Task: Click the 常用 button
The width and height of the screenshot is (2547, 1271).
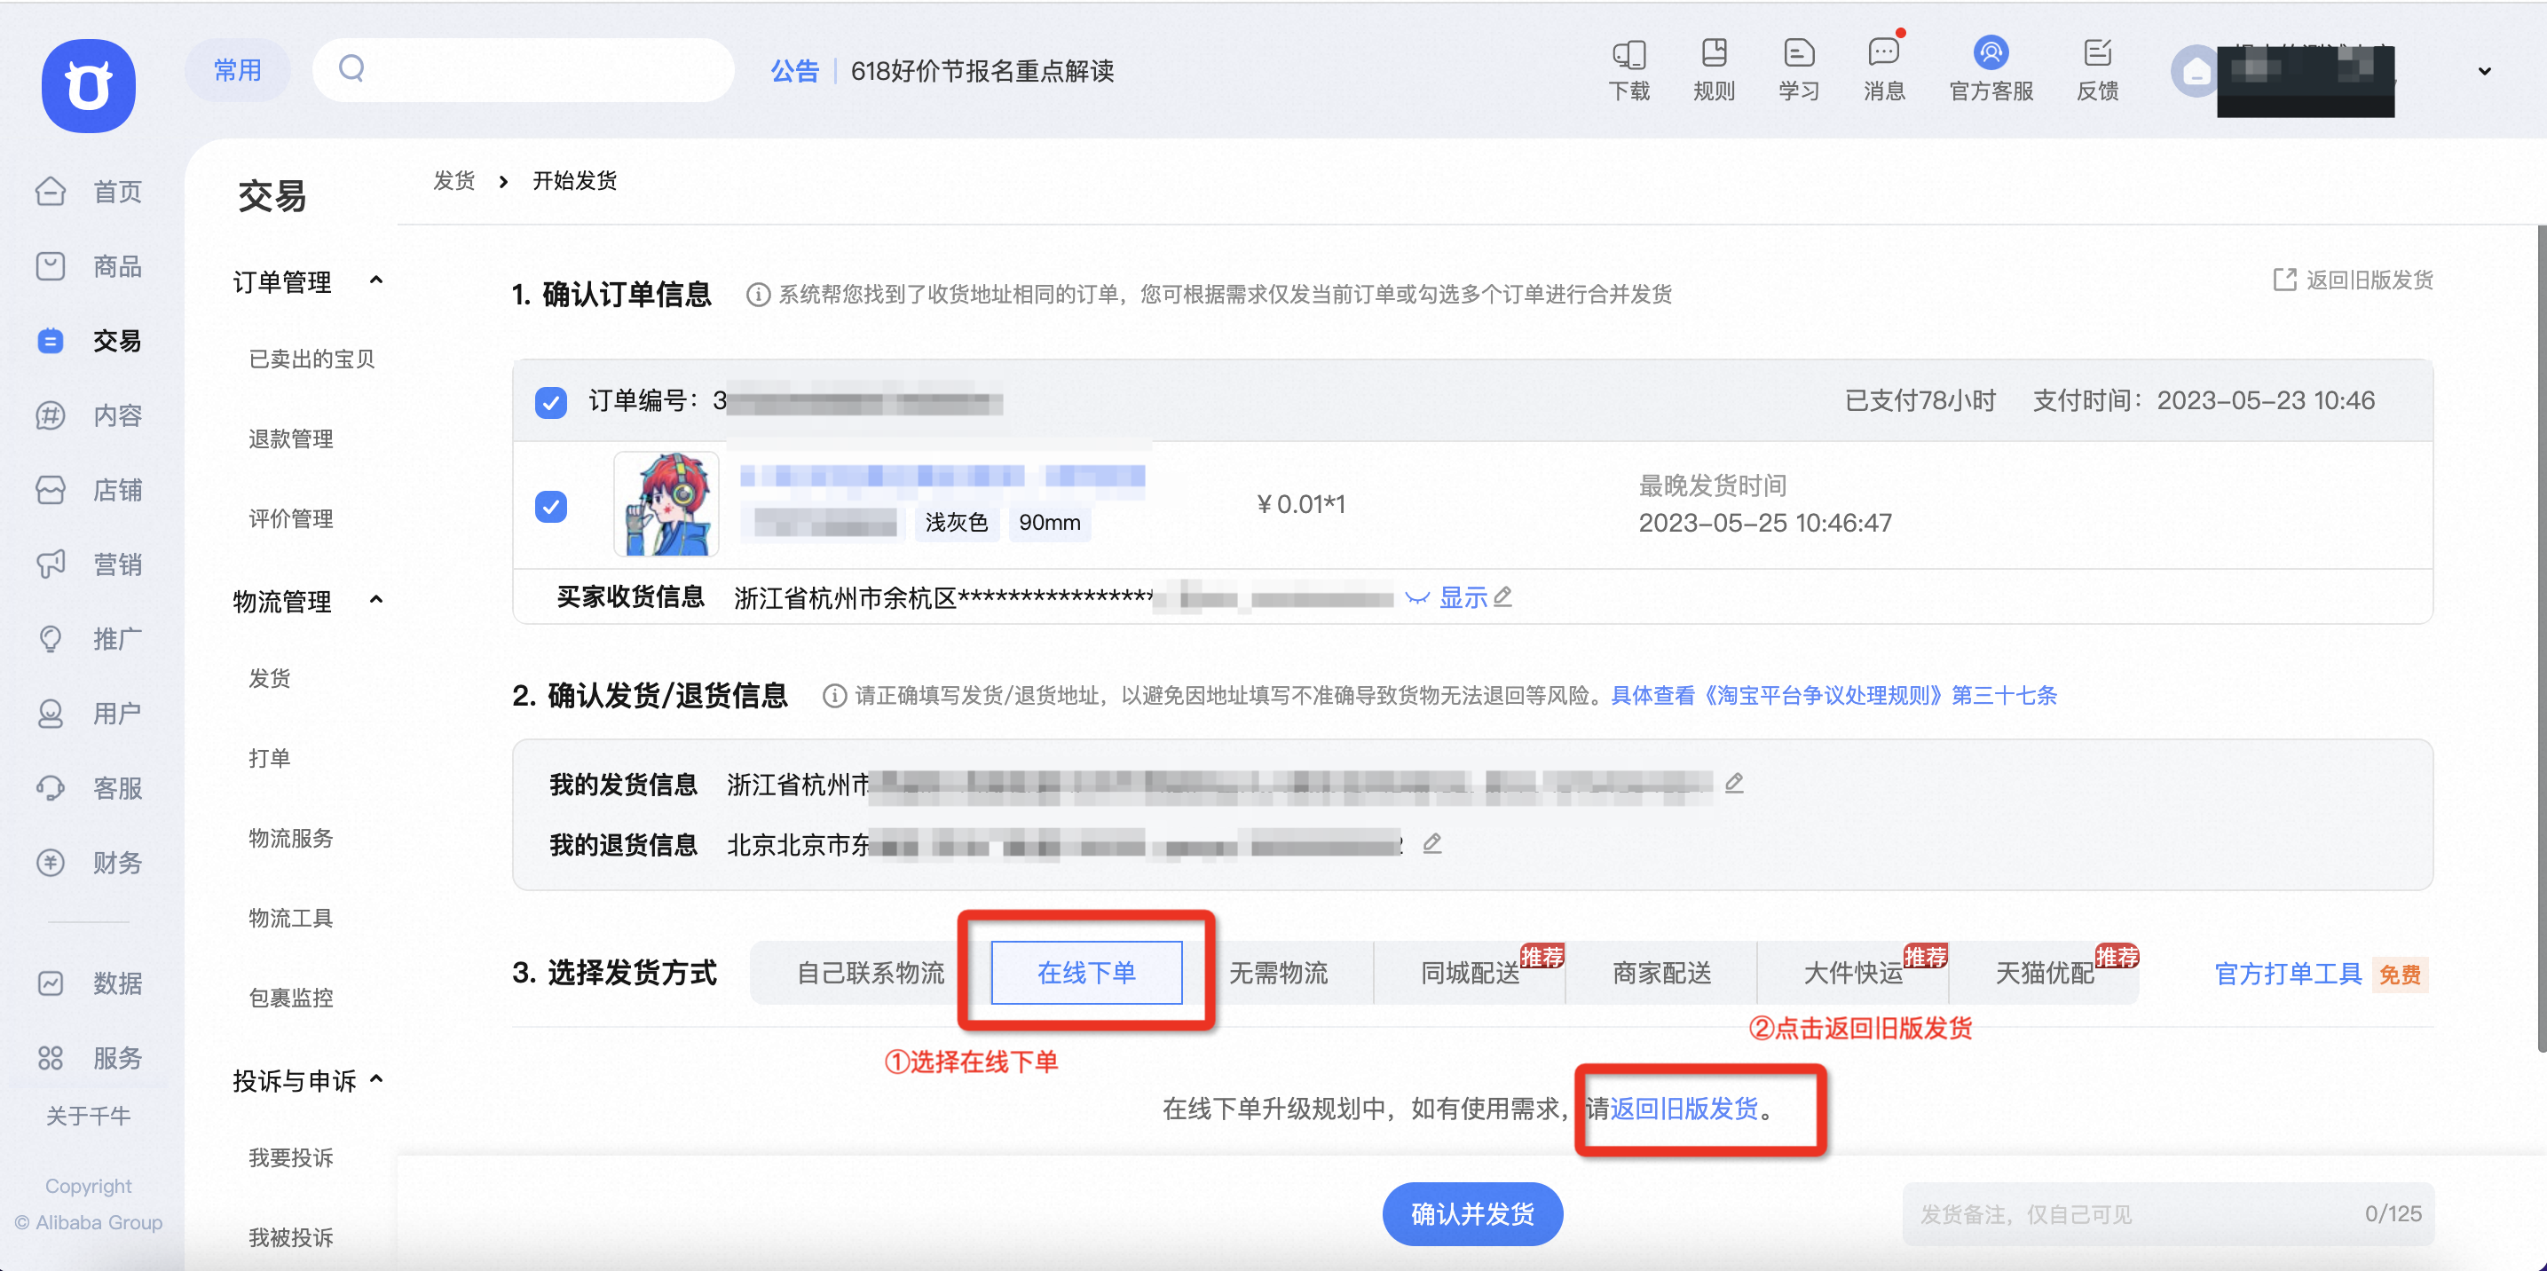Action: 237,70
